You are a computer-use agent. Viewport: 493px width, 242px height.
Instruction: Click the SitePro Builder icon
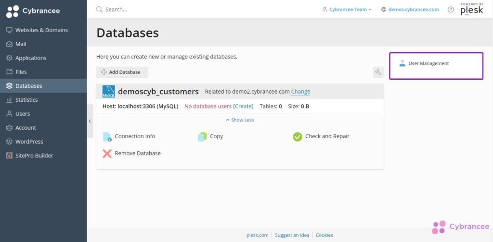[x=9, y=156]
